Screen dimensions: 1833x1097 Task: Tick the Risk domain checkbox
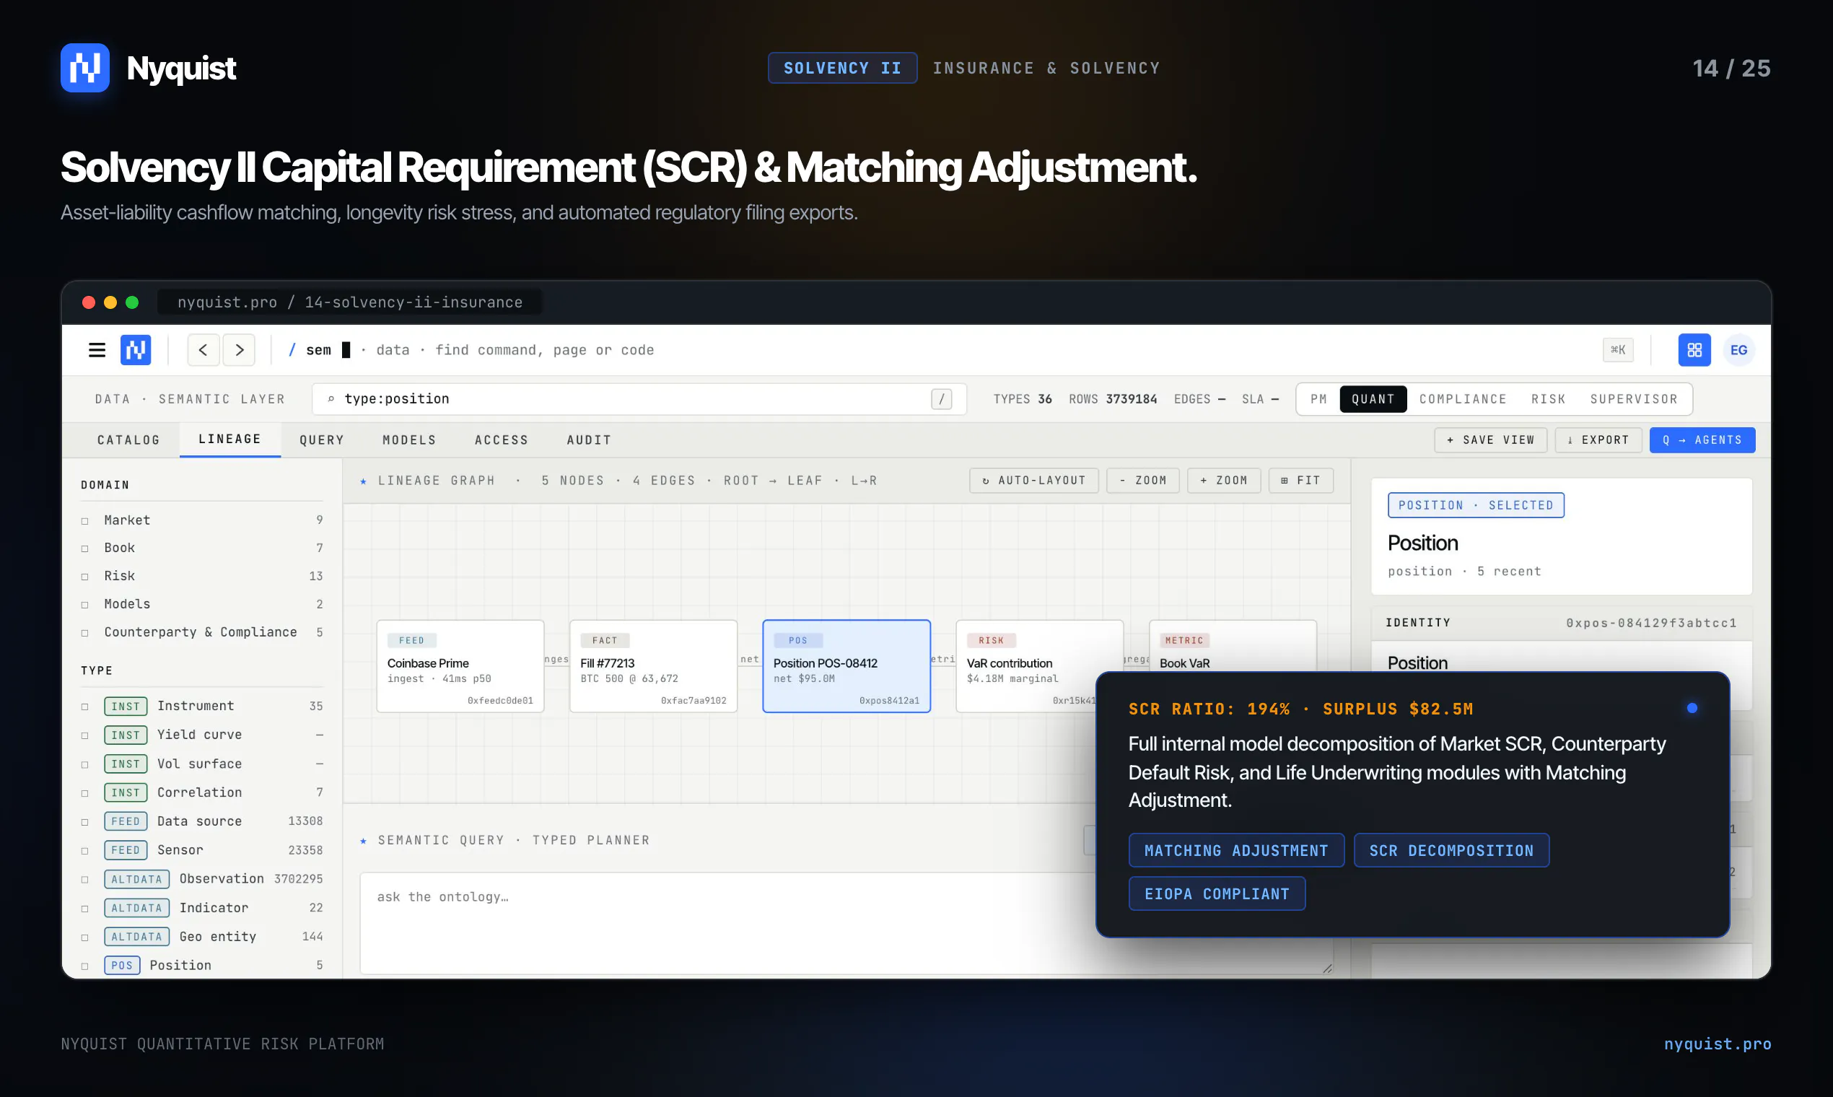(x=85, y=577)
